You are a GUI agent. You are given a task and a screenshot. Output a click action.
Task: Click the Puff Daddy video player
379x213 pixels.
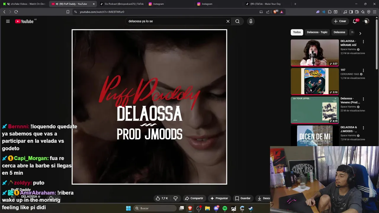[150, 107]
